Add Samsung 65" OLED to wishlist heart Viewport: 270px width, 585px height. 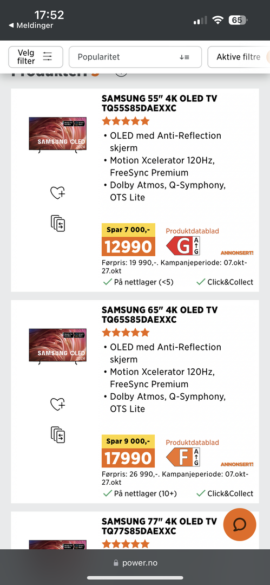[58, 405]
